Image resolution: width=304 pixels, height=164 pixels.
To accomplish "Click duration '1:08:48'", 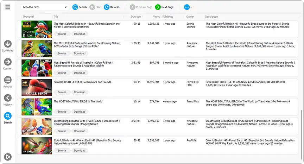I will (136, 43).
